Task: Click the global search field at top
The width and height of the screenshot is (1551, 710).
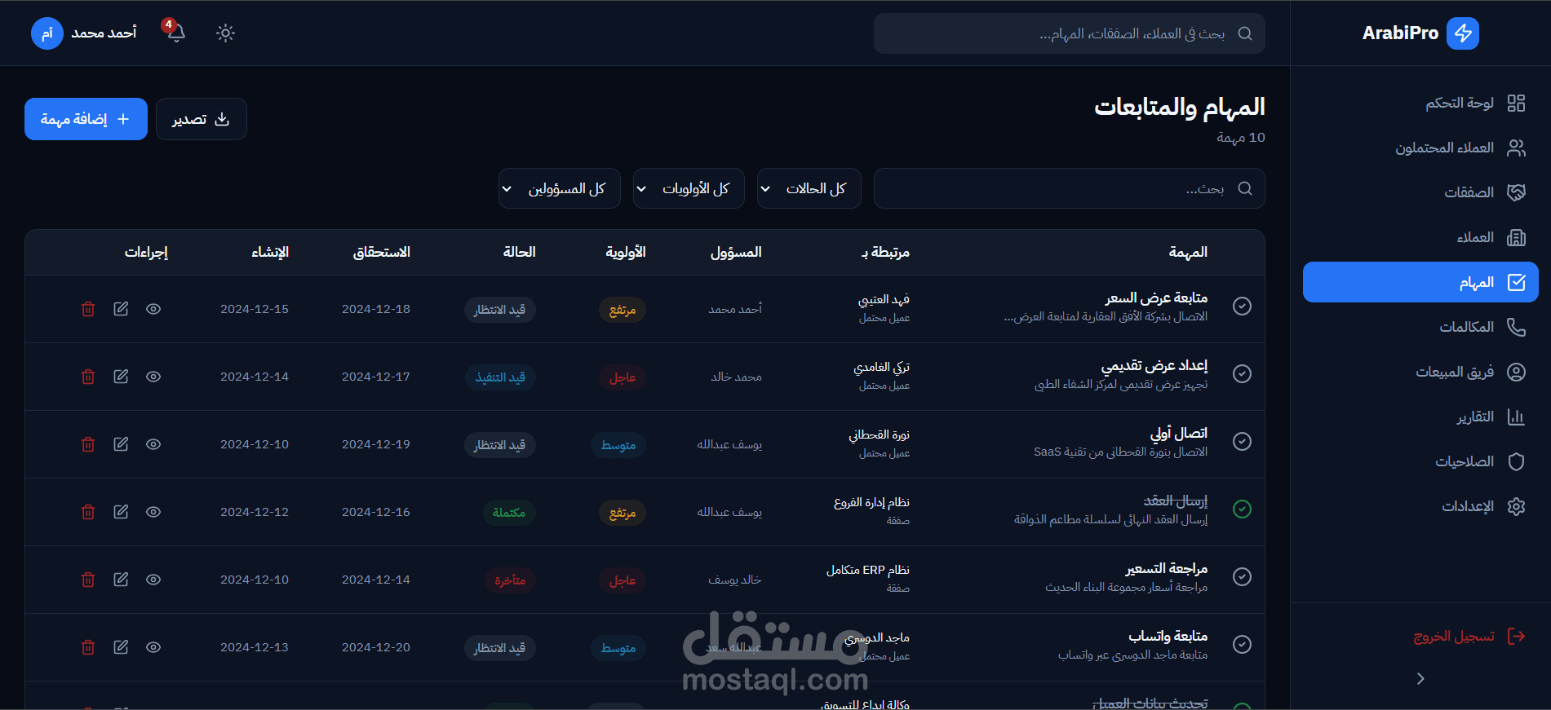Action: [x=1069, y=33]
